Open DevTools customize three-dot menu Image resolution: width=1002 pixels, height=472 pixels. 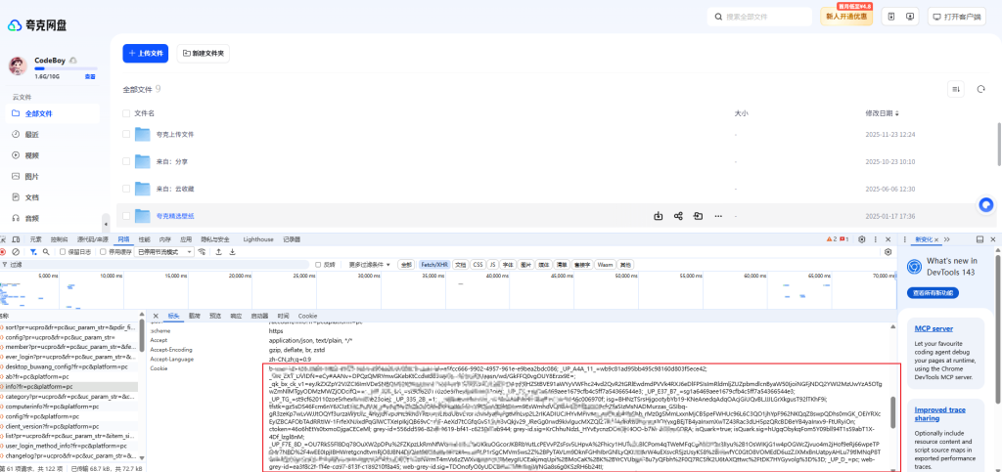tap(874, 239)
